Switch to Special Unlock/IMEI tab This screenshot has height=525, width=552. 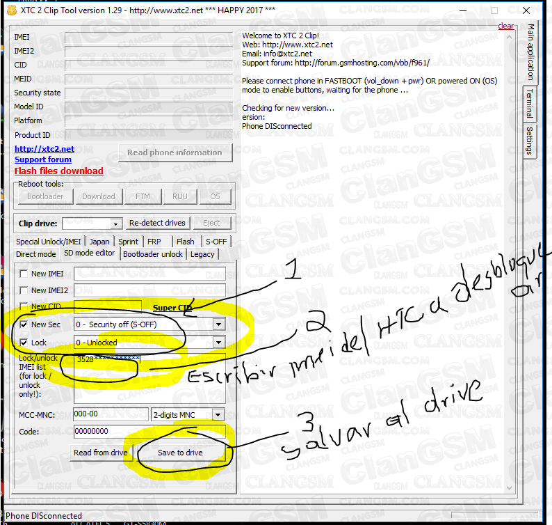49,242
